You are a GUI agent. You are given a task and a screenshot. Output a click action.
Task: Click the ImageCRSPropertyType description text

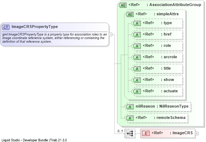[55, 38]
